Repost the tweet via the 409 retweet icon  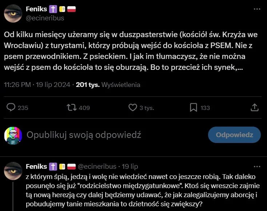[72, 108]
